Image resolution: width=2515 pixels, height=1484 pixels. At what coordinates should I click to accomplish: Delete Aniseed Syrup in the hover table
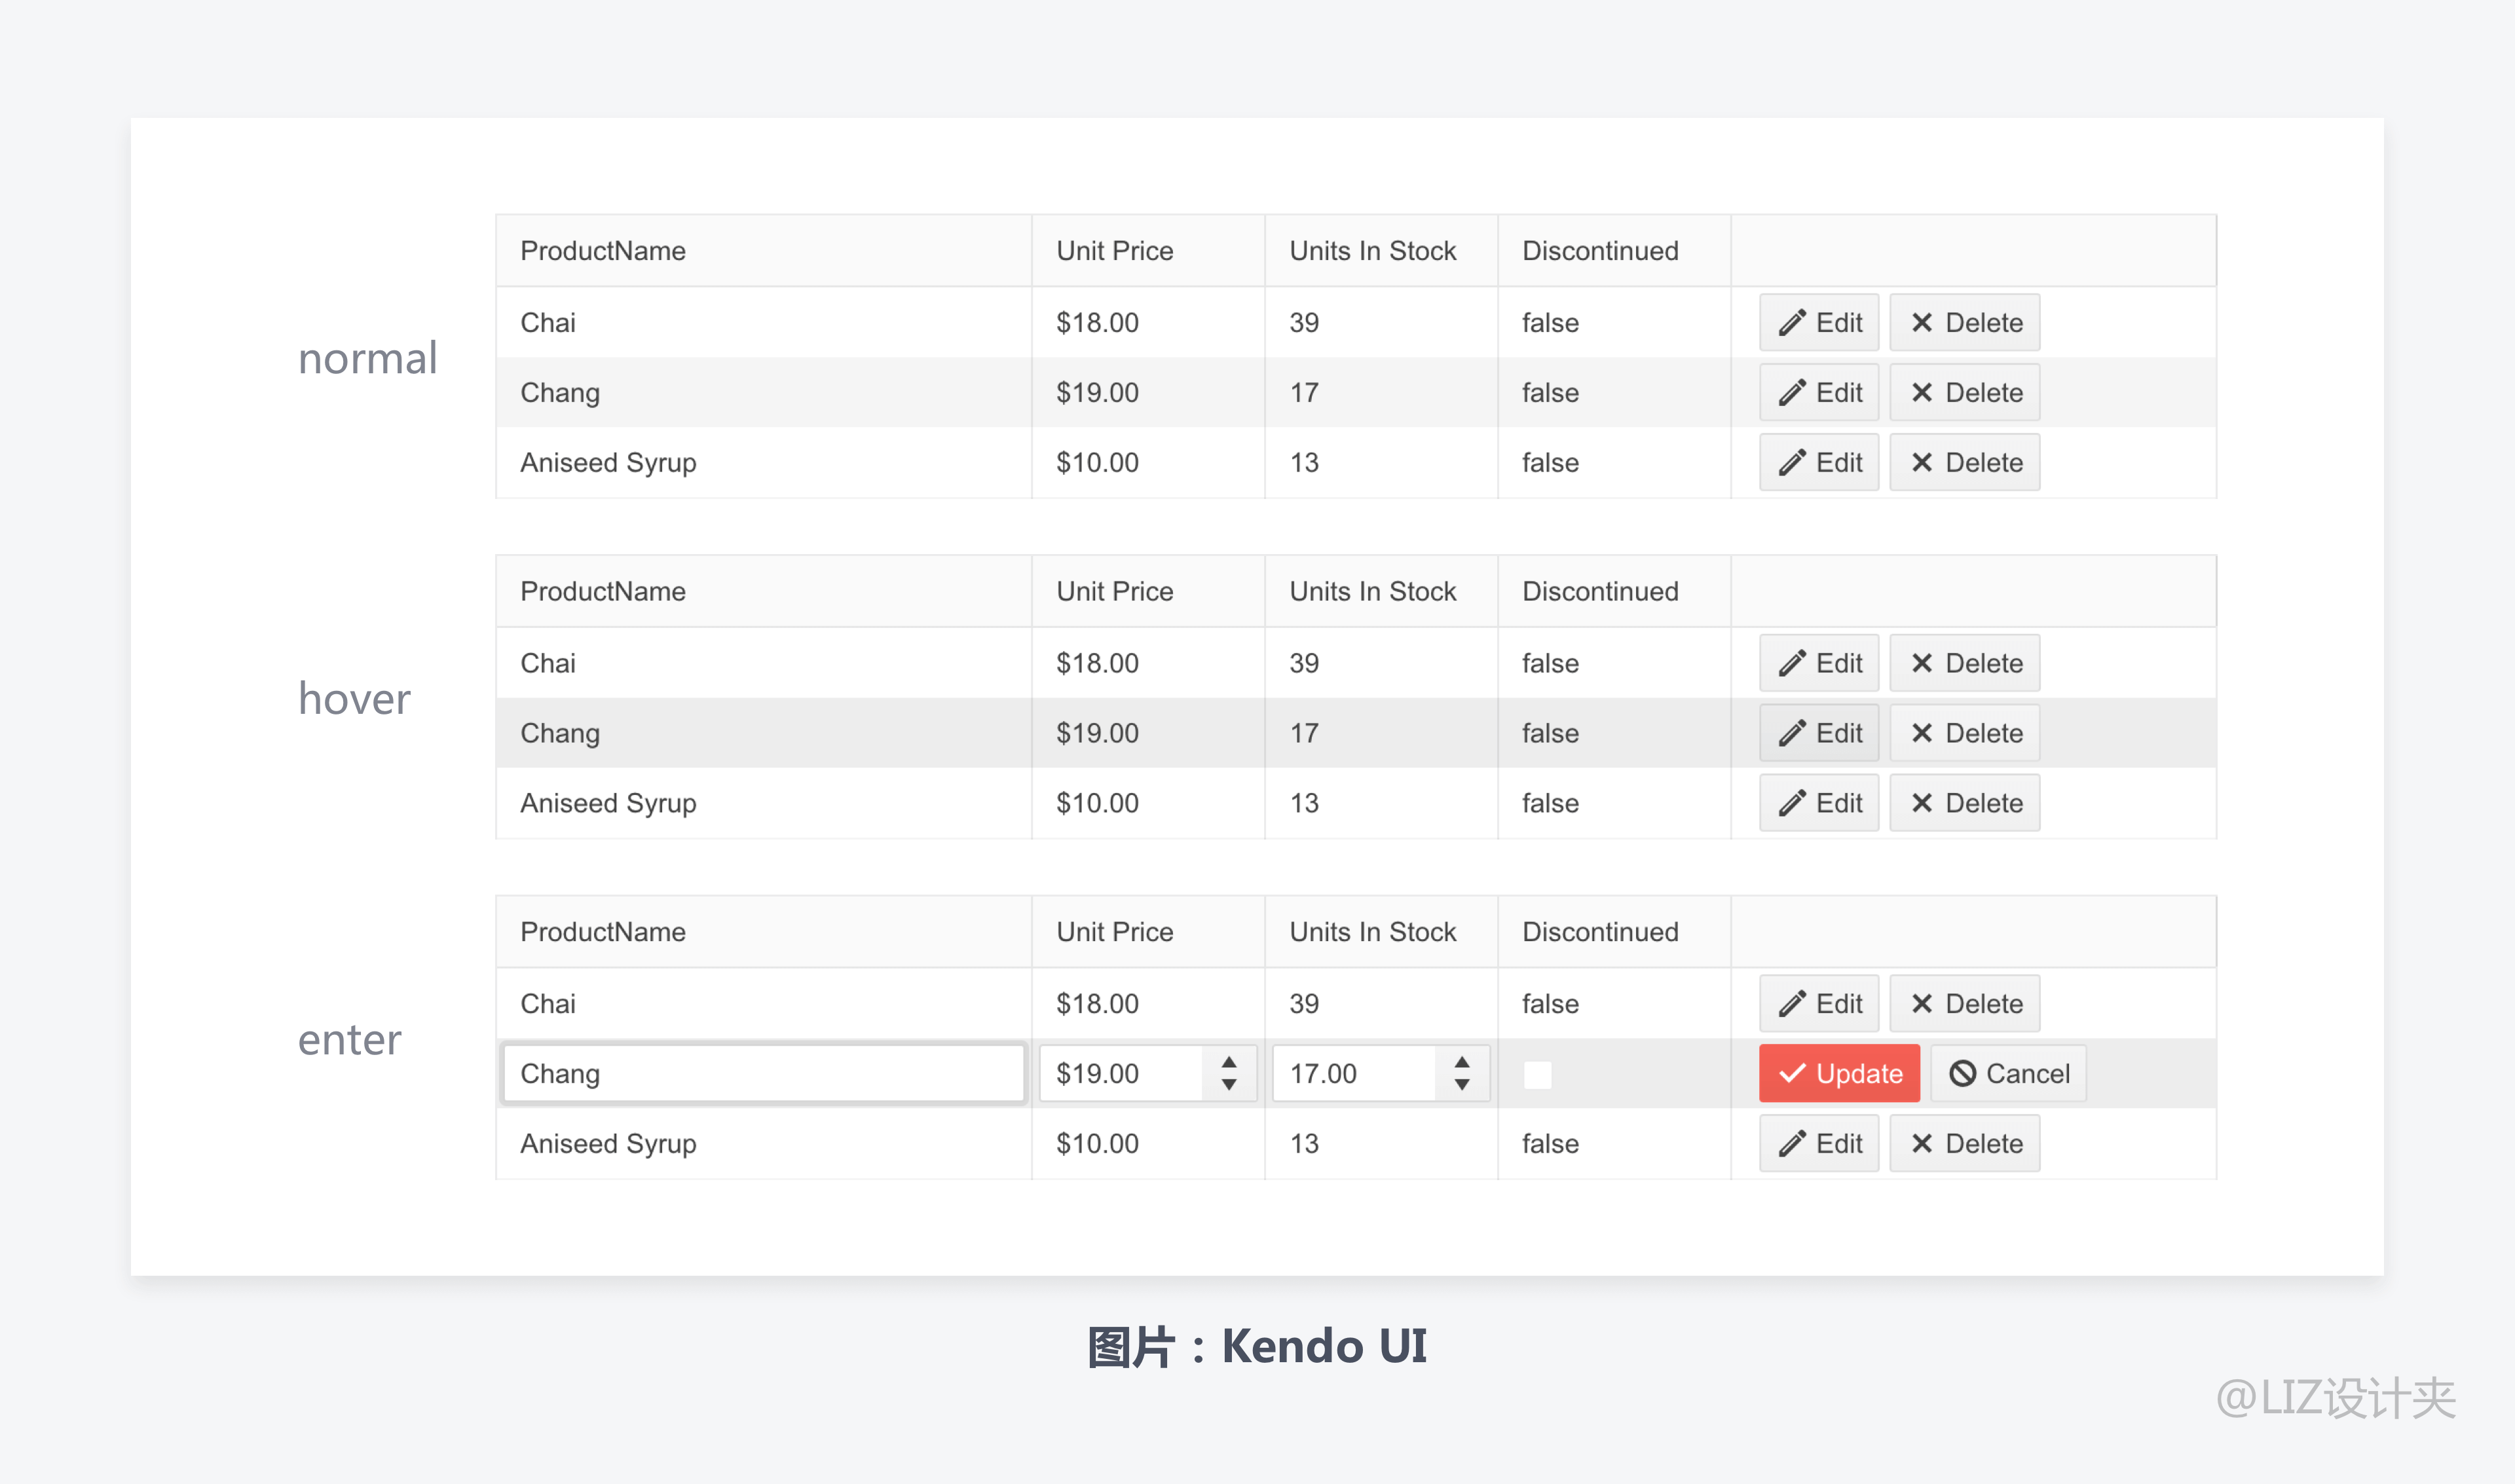(1965, 803)
